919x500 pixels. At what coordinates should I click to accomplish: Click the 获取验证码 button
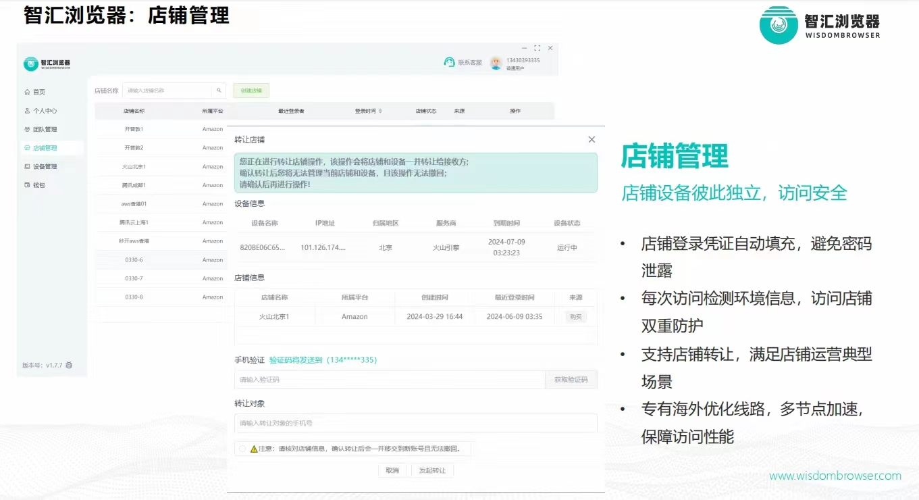pos(571,380)
